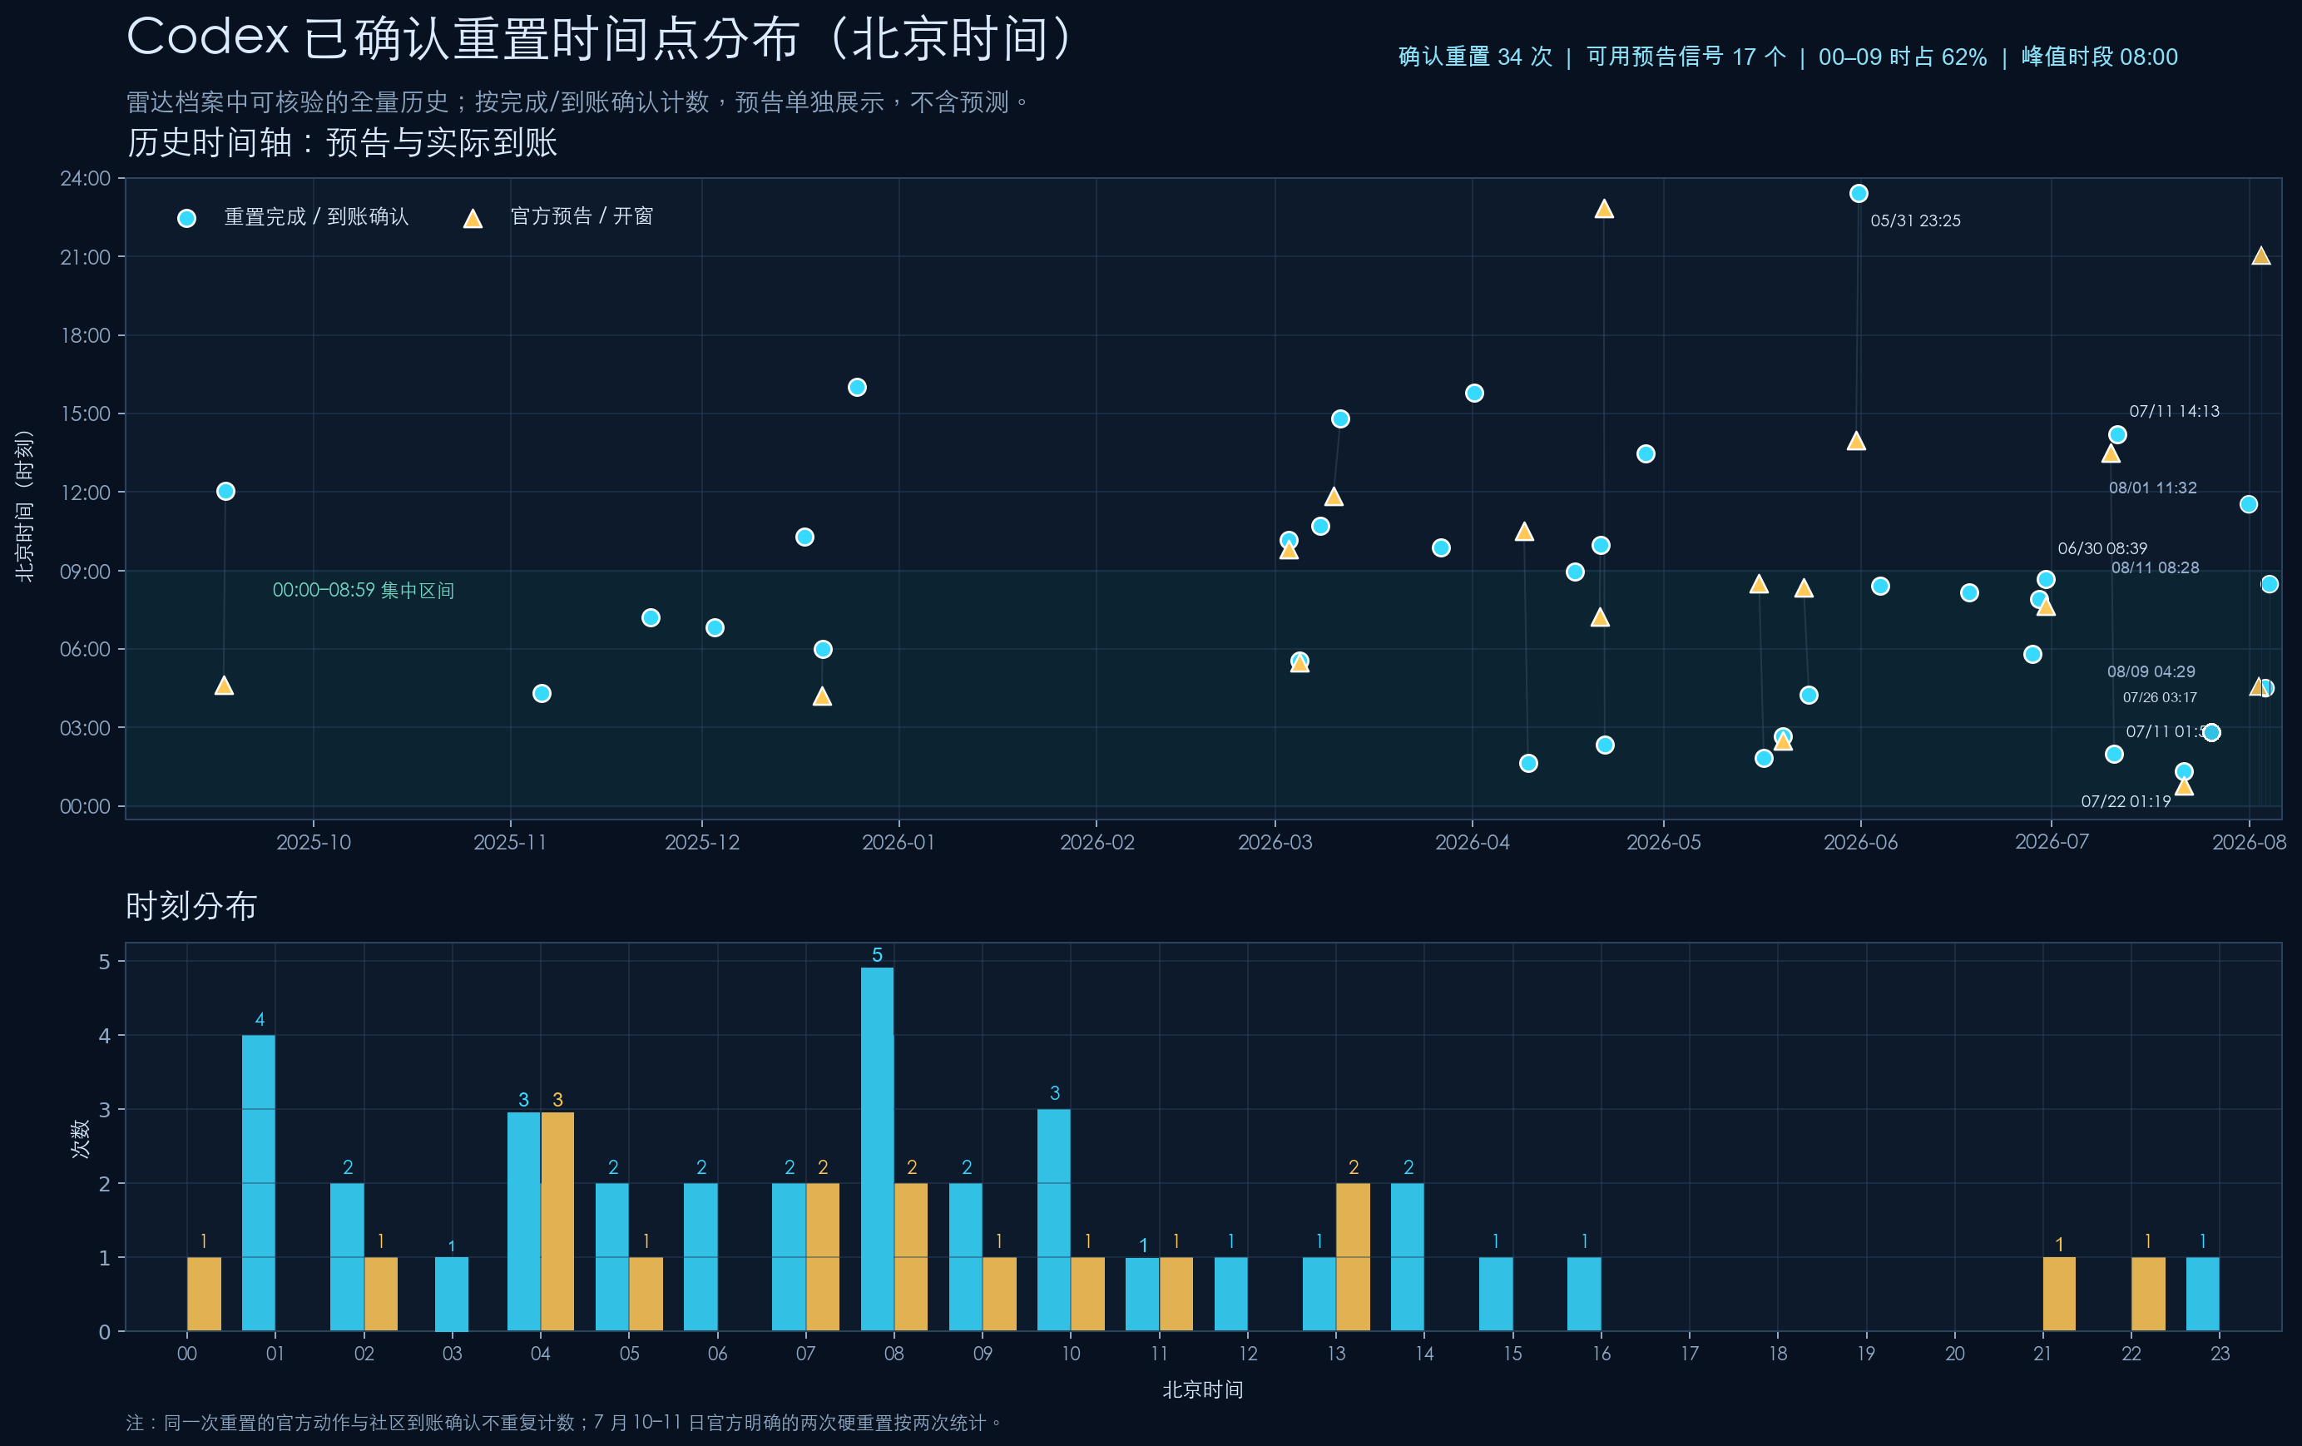This screenshot has width=2302, height=1446.
Task: Click the date label 06/30 08:39
Action: (x=2102, y=548)
